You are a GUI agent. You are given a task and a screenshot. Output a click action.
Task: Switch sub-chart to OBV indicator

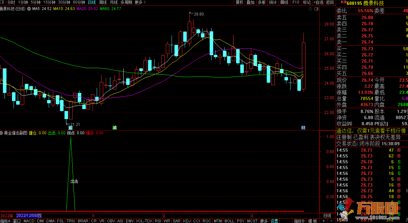point(111,221)
